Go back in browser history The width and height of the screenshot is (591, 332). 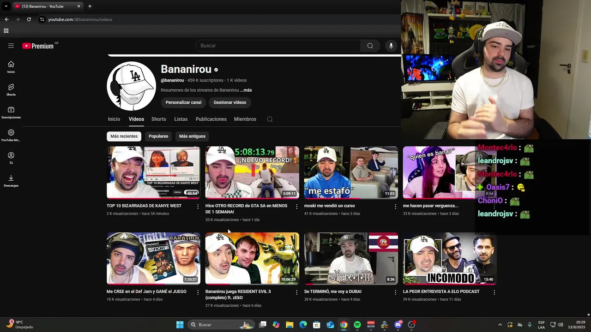pyautogui.click(x=6, y=19)
